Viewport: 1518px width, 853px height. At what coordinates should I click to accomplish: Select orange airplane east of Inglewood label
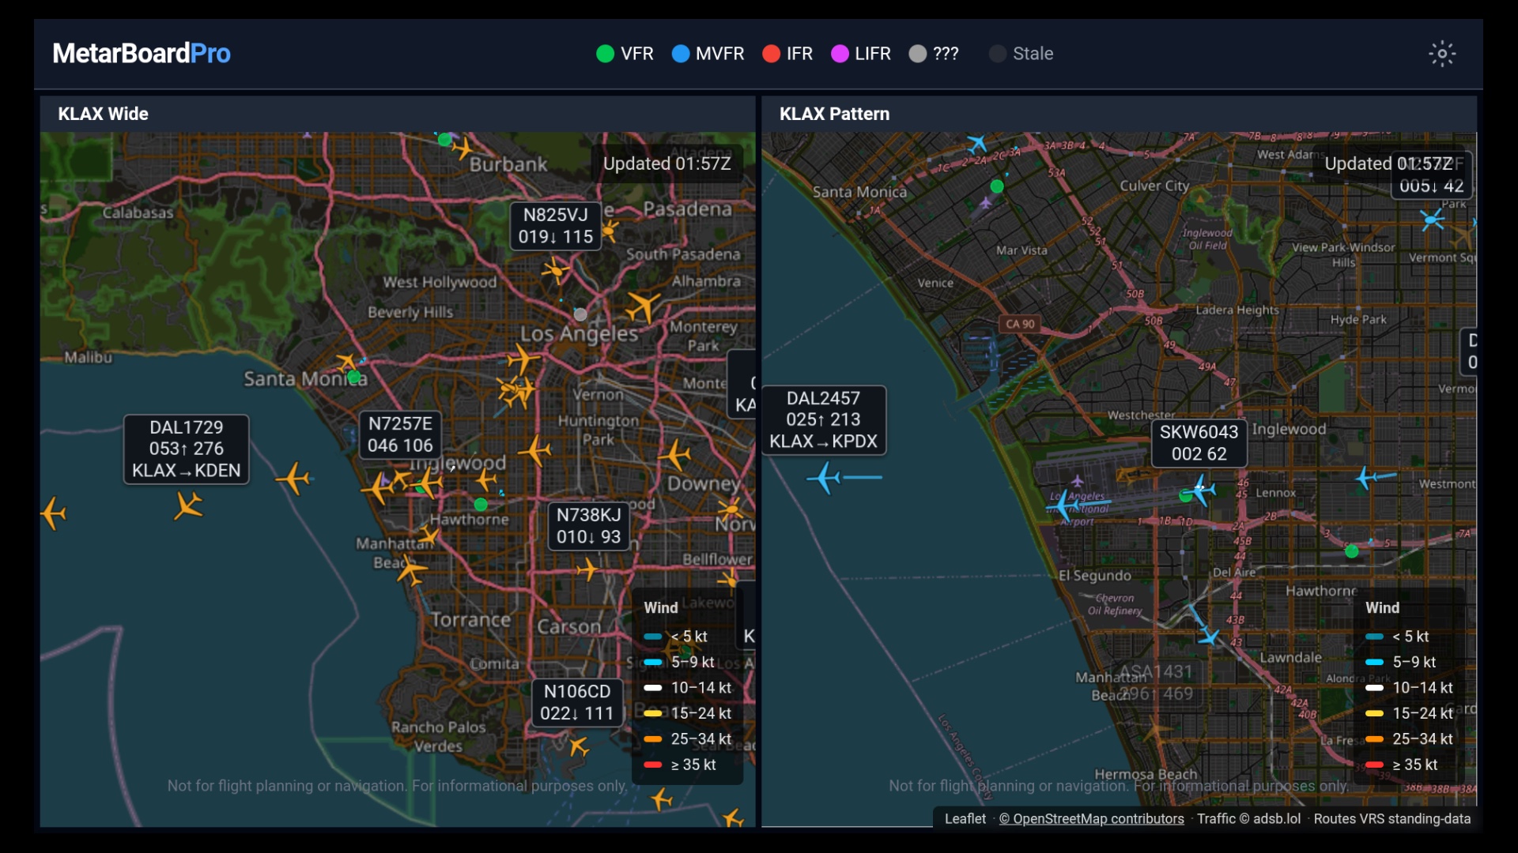[x=534, y=451]
